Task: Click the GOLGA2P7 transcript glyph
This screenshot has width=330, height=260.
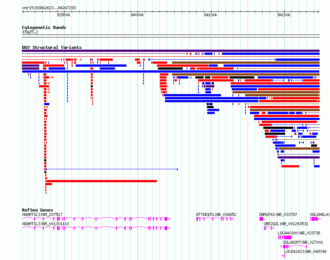Action: point(294,247)
